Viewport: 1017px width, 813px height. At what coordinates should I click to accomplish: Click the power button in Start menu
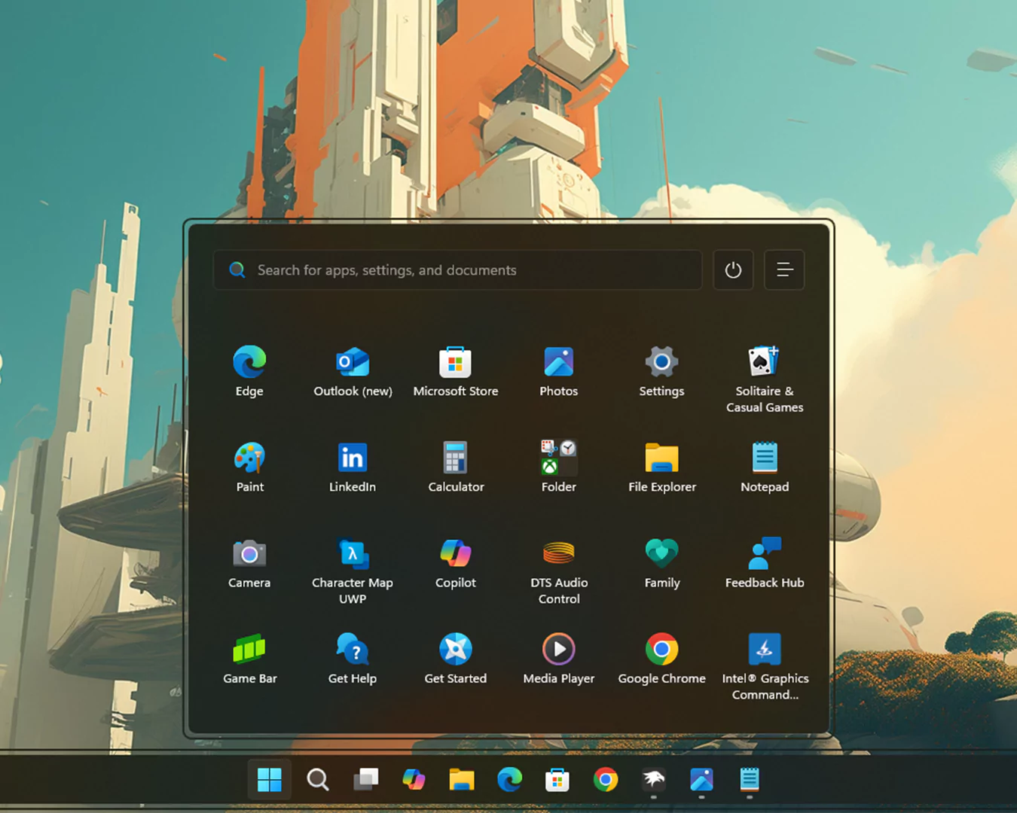click(733, 270)
